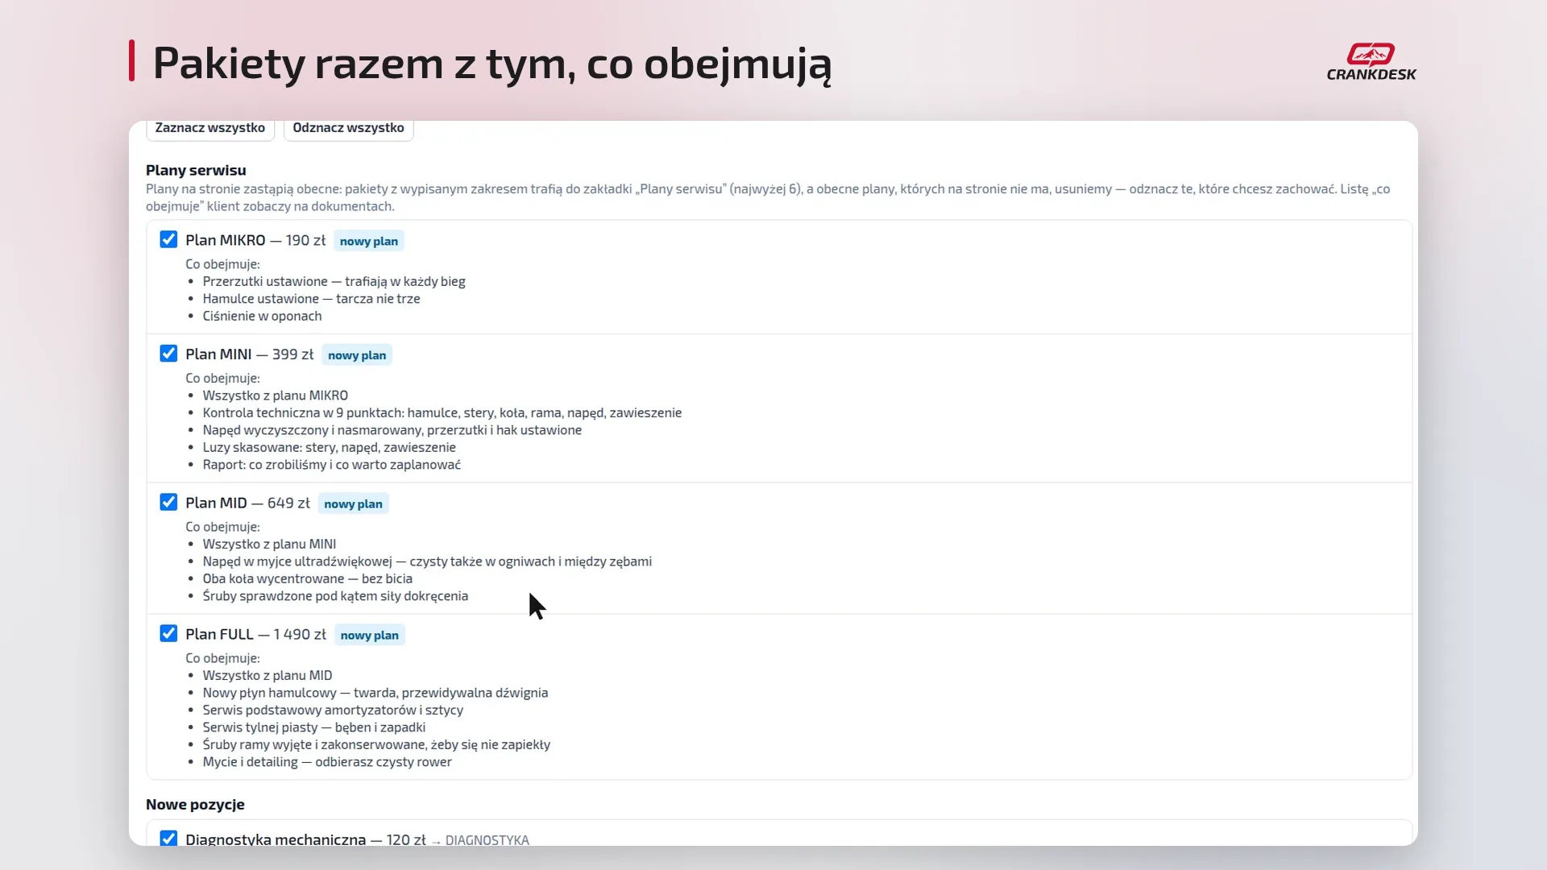
Task: Select the 'Plan MINI — 399 zł' label
Action: click(249, 354)
